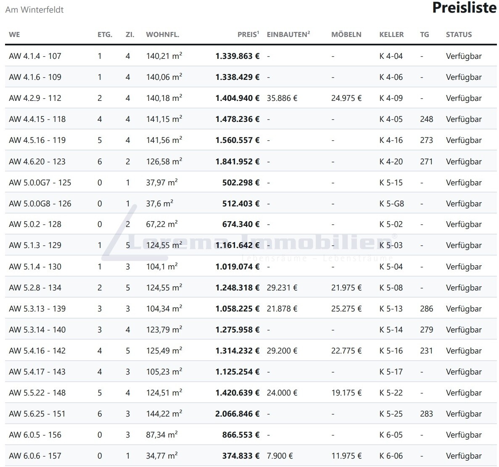This screenshot has height=467, width=499.
Task: Click price 1.338.429 €
Action: tap(238, 77)
